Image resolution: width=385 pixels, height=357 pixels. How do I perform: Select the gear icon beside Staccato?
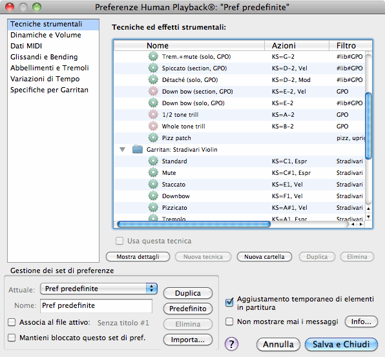click(x=153, y=184)
